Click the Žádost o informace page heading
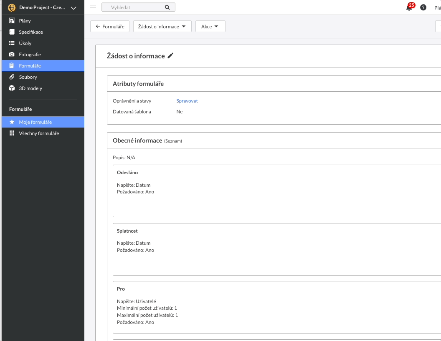Screen dimensions: 441x341 [x=136, y=56]
